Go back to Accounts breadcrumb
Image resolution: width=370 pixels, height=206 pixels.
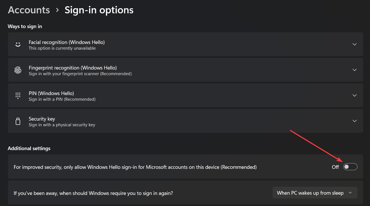(x=29, y=10)
